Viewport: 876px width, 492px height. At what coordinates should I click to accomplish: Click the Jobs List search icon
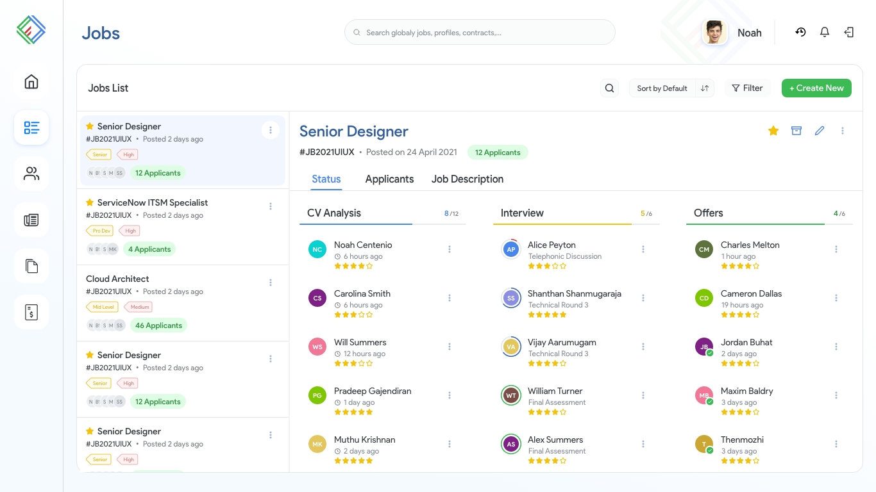610,88
